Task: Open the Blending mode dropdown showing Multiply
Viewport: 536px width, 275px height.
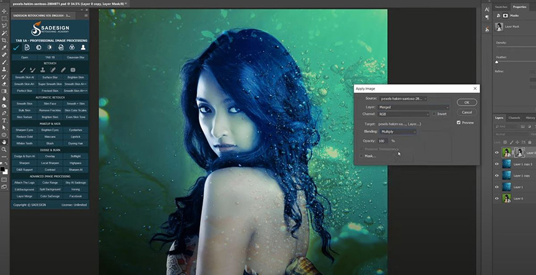Action: 397,132
